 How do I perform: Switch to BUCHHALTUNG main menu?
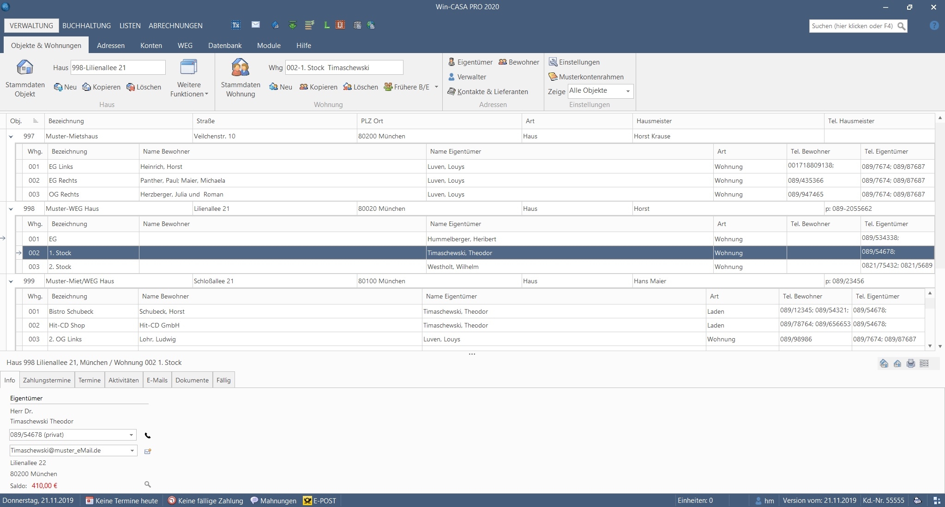tap(86, 26)
